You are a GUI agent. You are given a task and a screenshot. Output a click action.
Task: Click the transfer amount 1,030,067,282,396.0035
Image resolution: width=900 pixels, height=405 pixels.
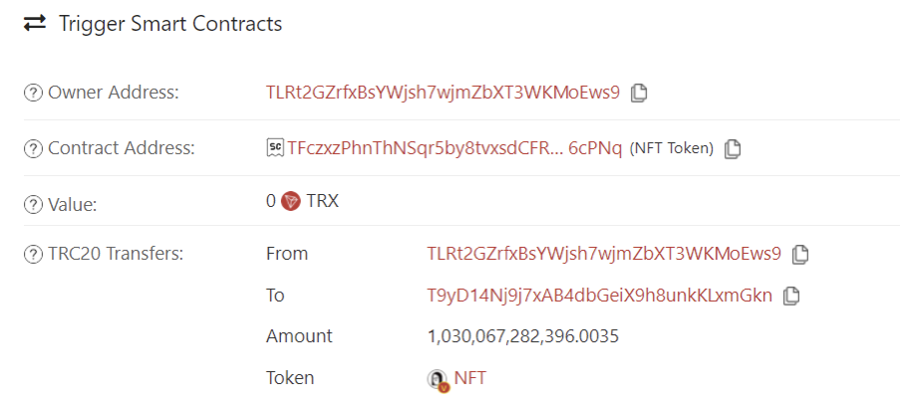pos(523,336)
